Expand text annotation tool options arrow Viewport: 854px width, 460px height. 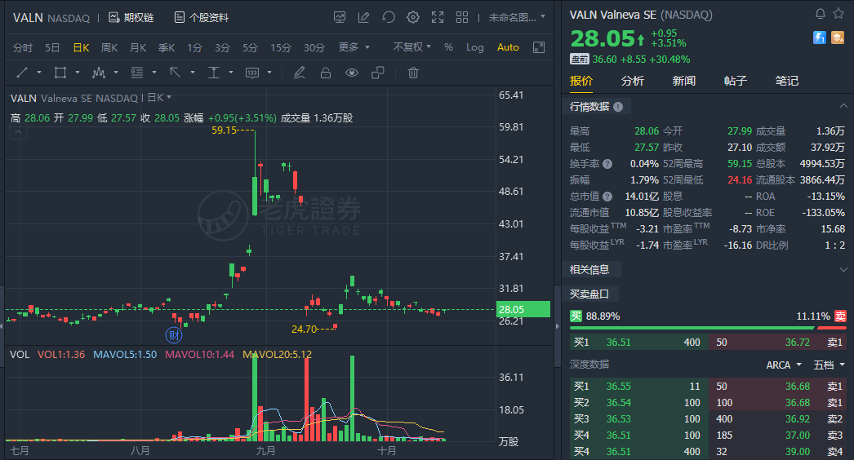pos(231,73)
